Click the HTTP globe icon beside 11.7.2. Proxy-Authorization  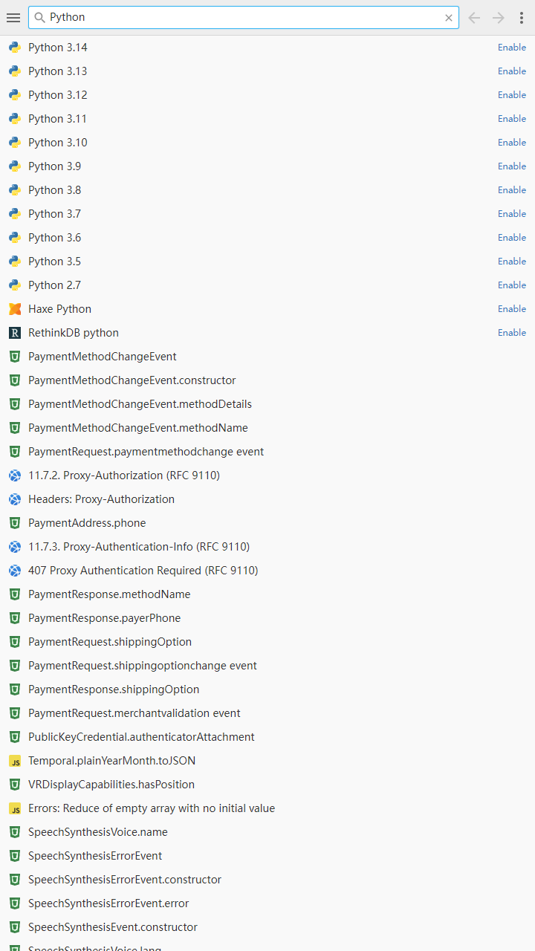pyautogui.click(x=15, y=475)
